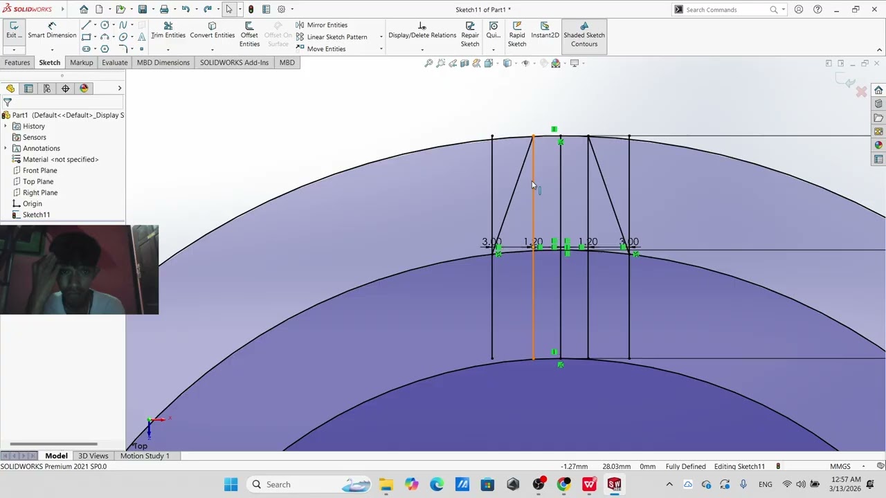
Task: Open the DisplayManager tab icon
Action: point(84,89)
